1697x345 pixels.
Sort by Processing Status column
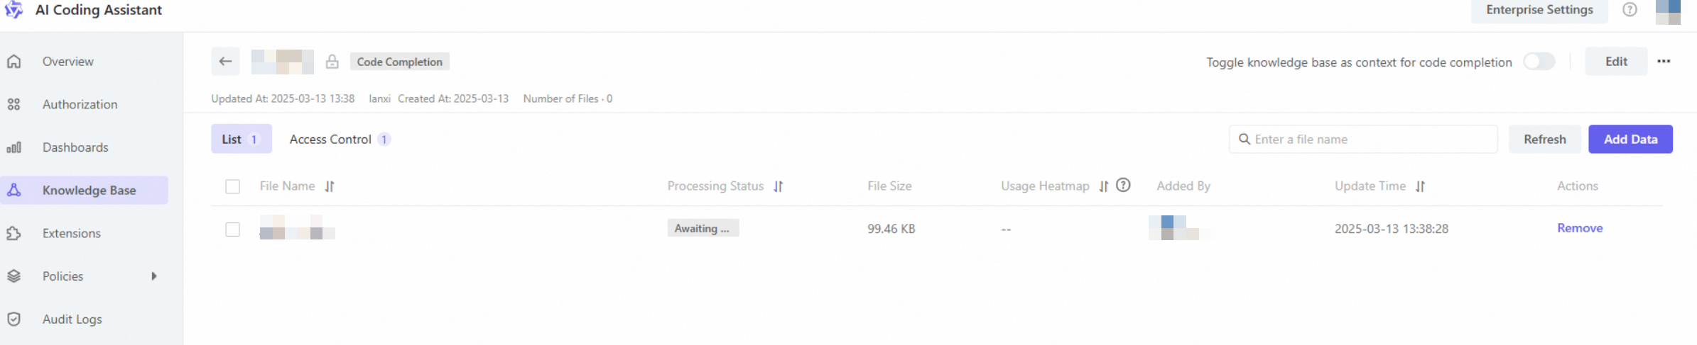(x=779, y=186)
